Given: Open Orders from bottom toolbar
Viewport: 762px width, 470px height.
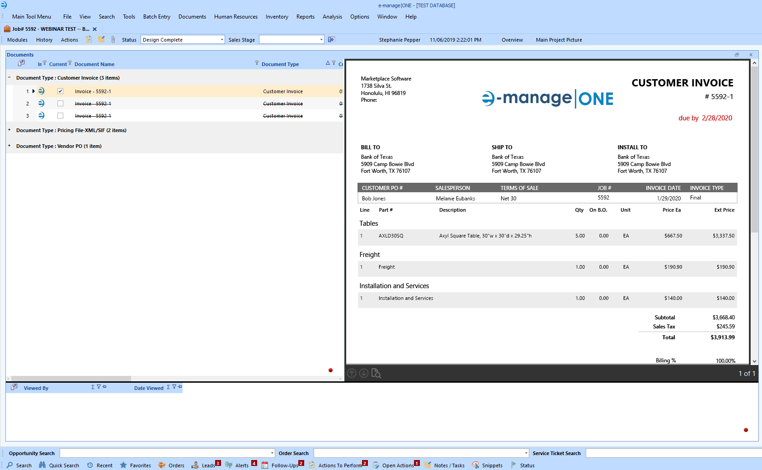Looking at the screenshot, I should coord(171,465).
